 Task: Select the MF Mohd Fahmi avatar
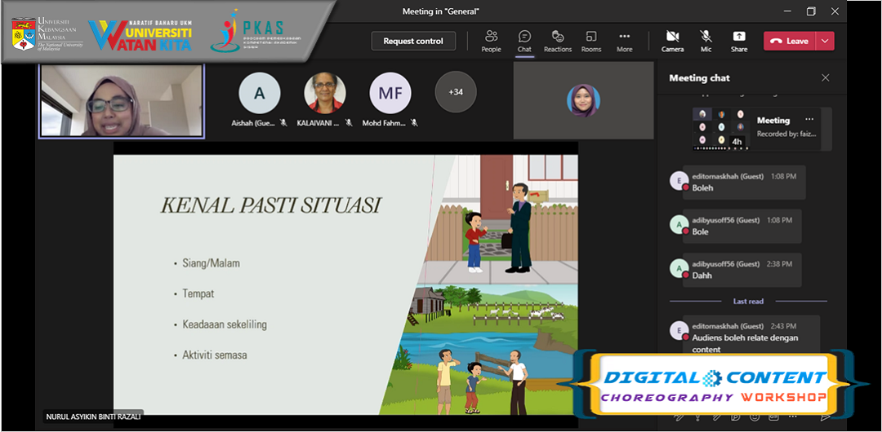(x=390, y=94)
